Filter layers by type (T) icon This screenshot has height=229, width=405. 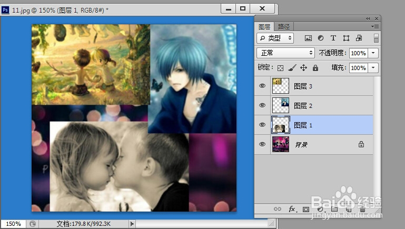coord(333,38)
